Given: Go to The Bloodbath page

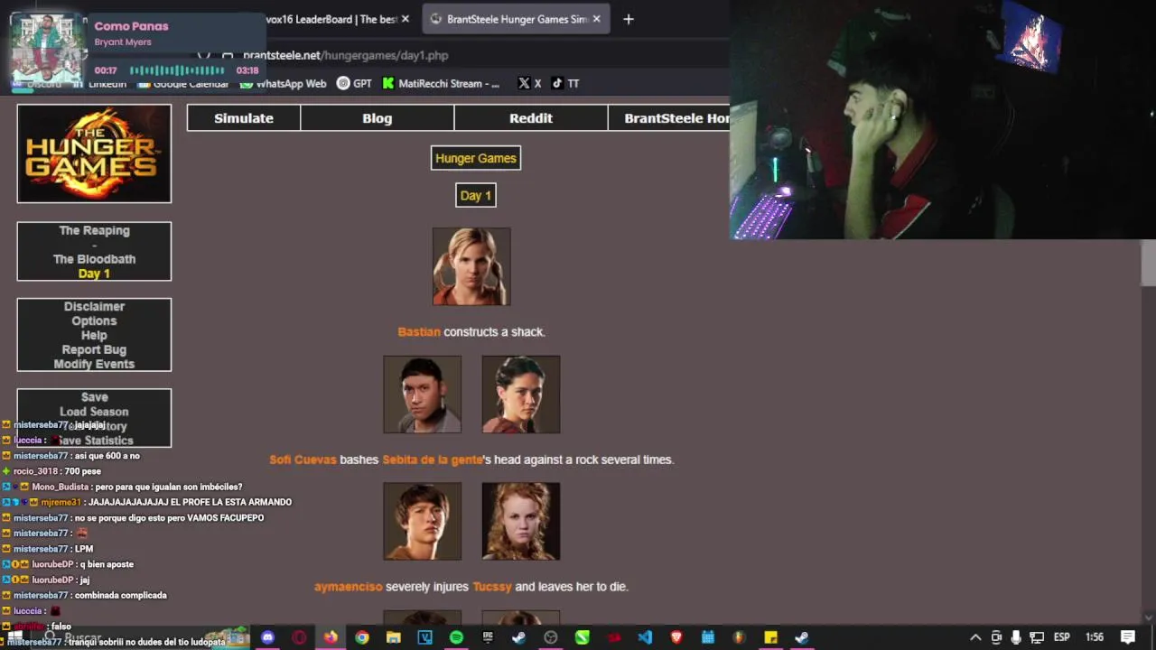Looking at the screenshot, I should 95,259.
